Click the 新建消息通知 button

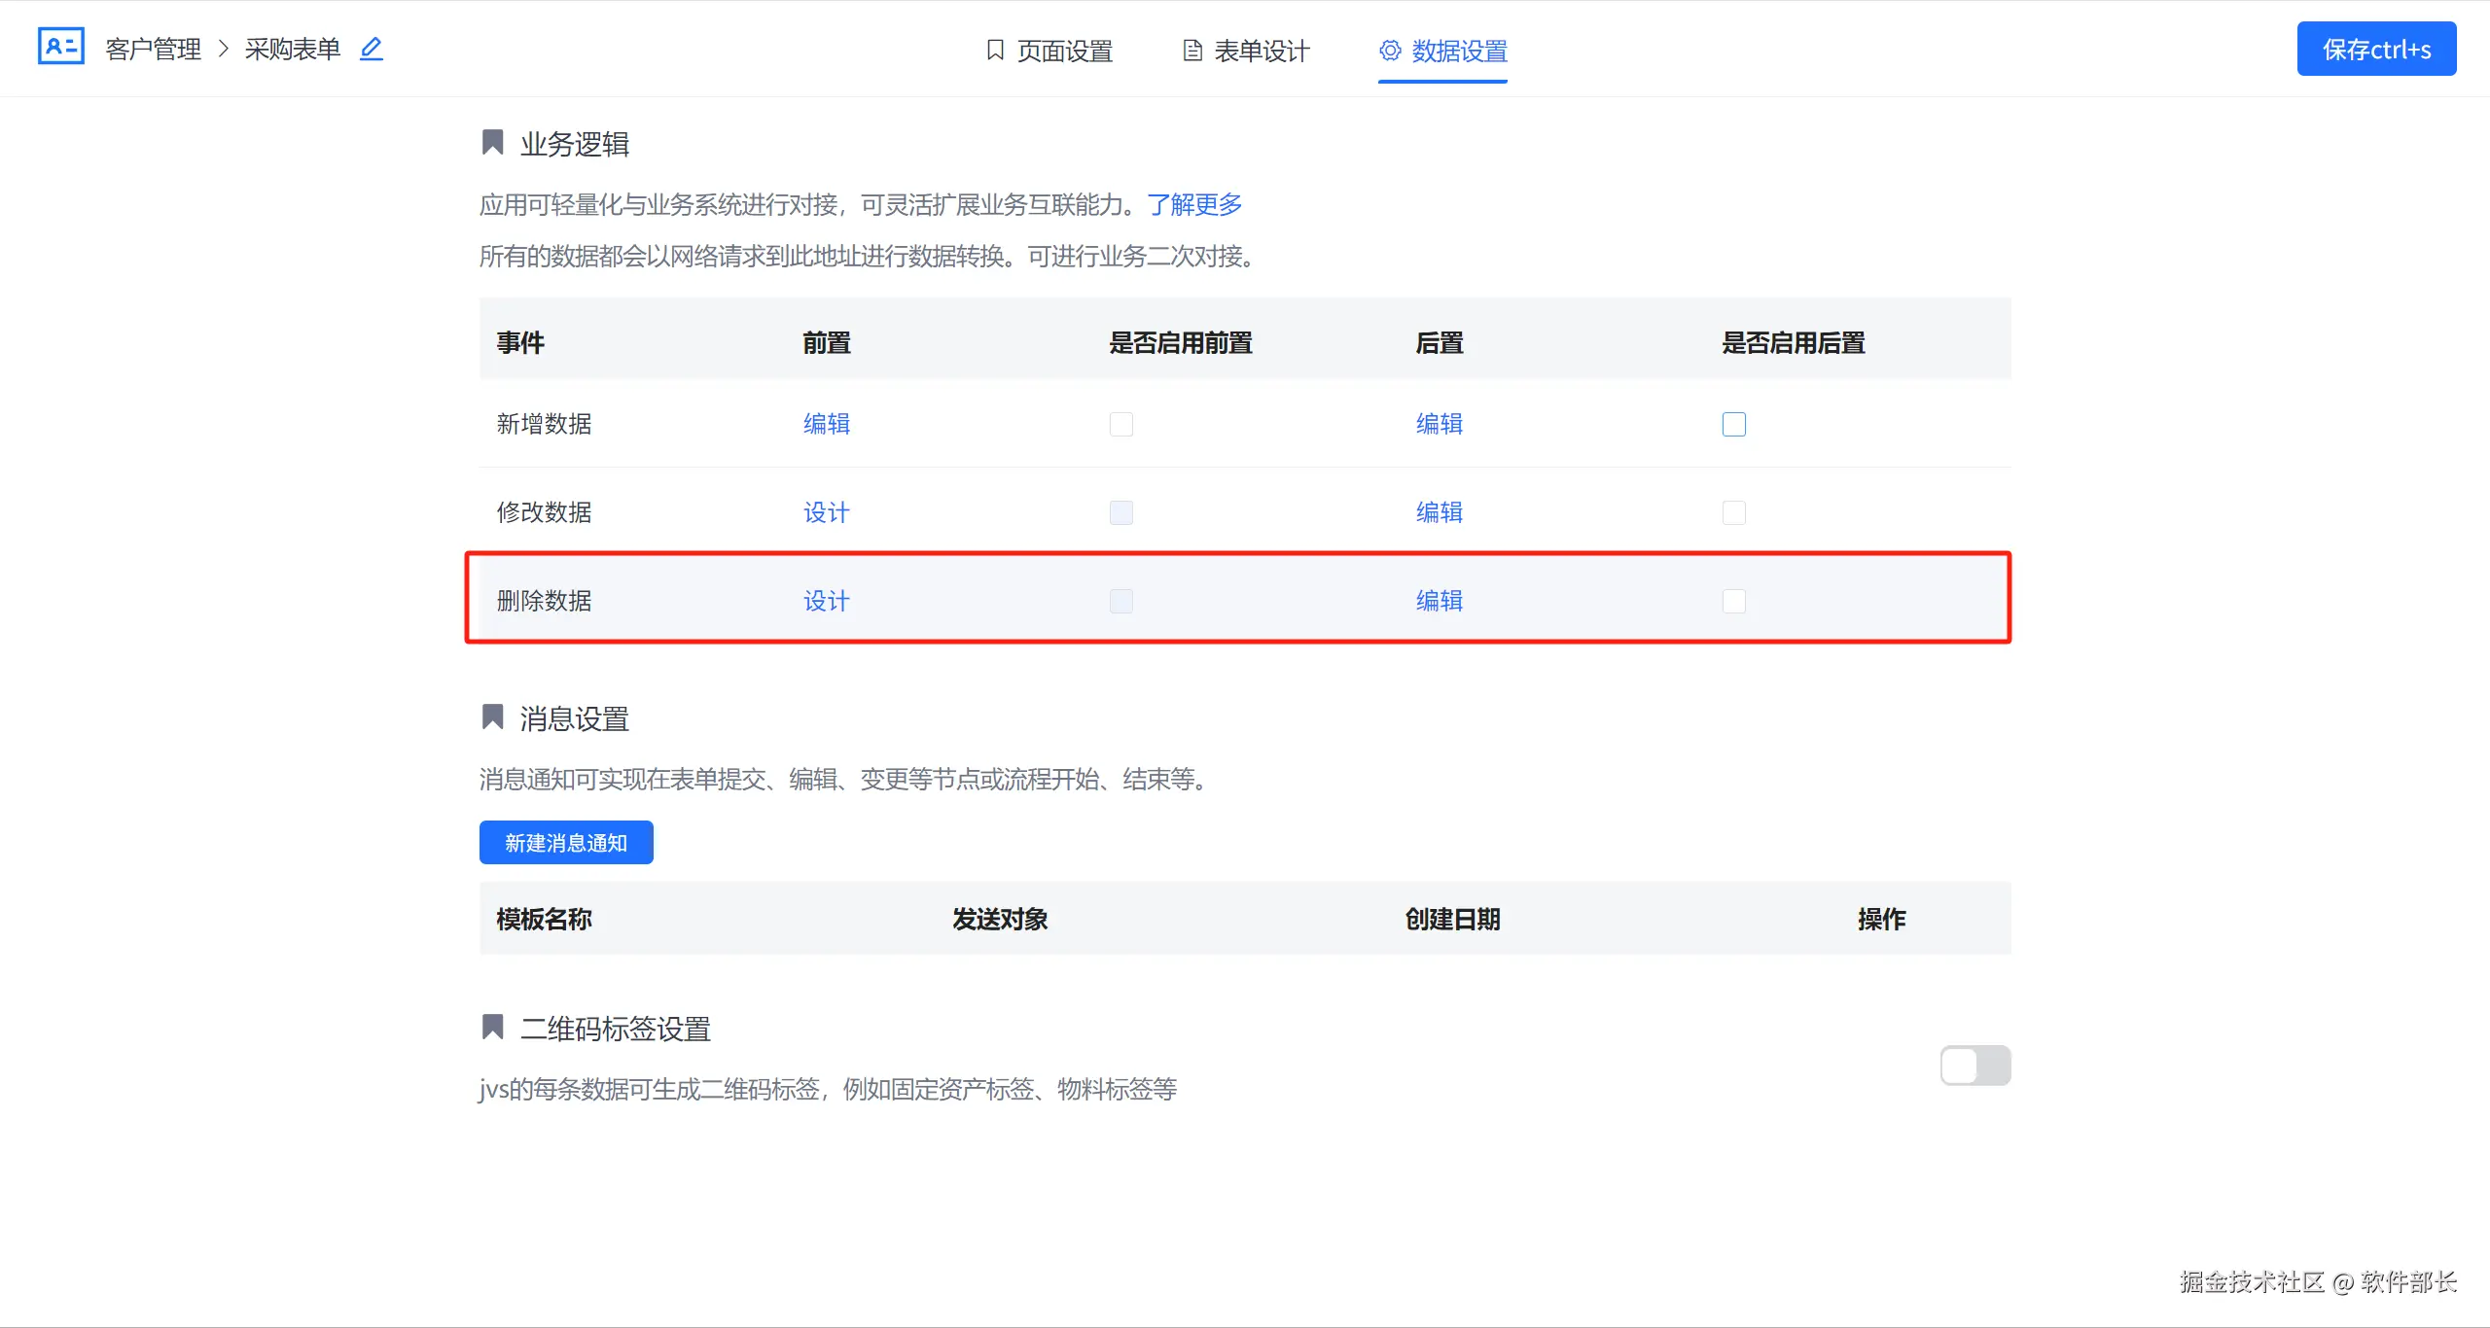tap(566, 843)
